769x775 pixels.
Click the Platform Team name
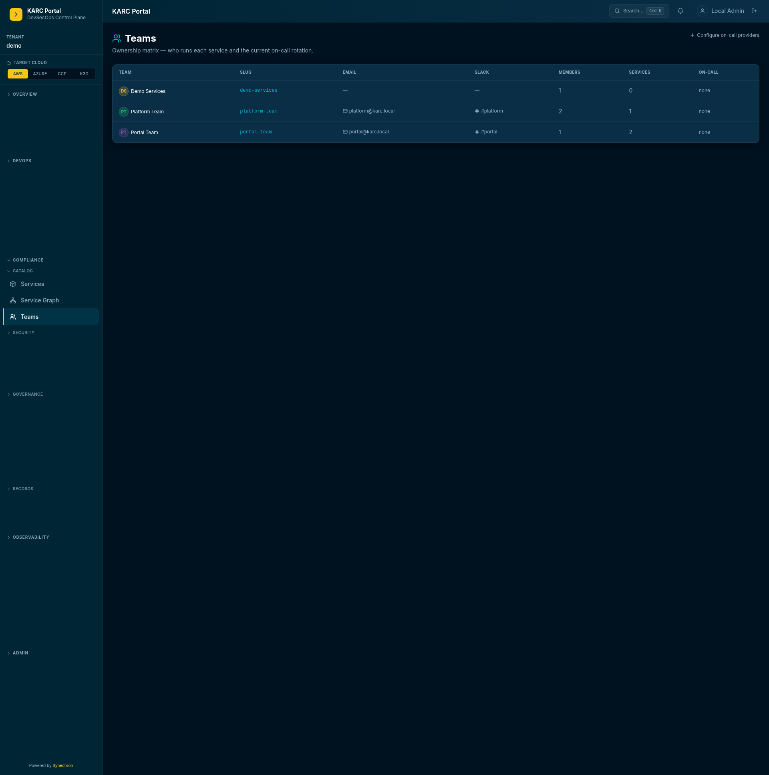click(x=147, y=112)
